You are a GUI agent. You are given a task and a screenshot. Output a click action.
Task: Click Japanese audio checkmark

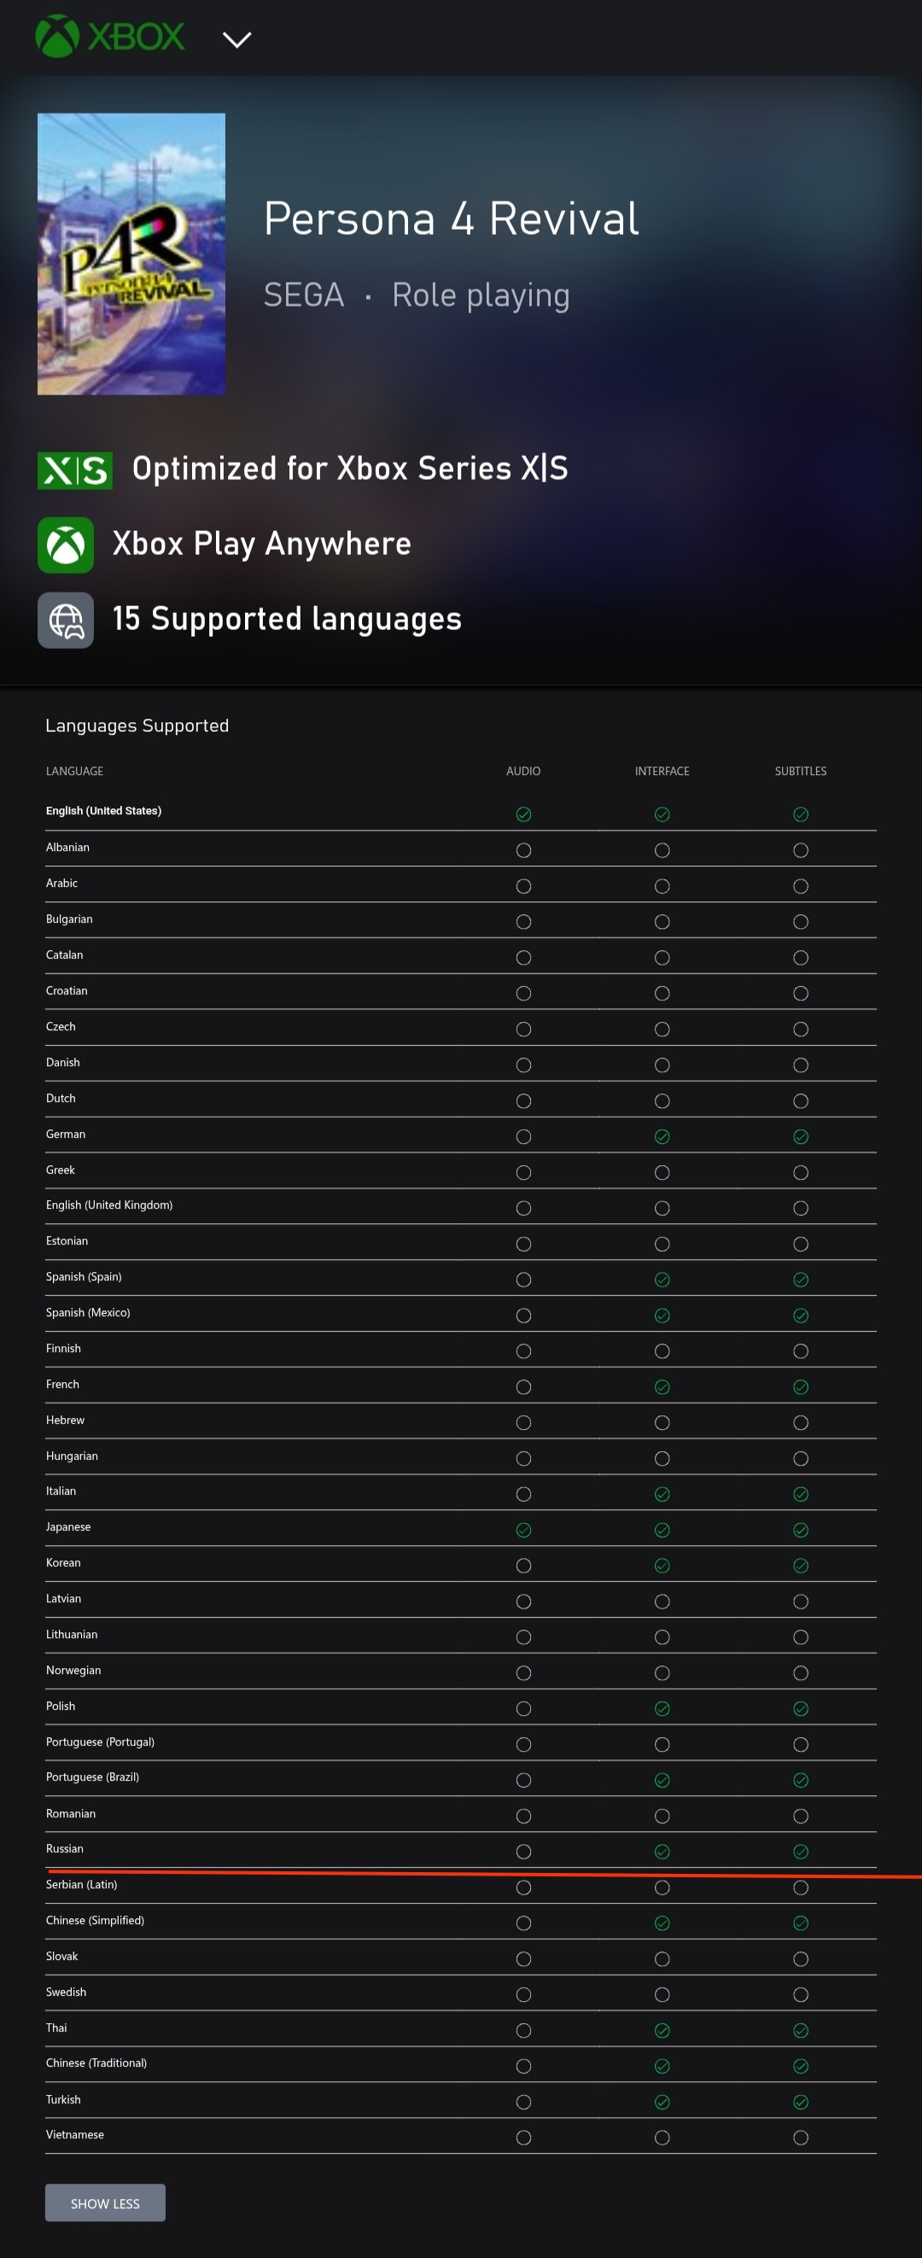pos(523,1530)
